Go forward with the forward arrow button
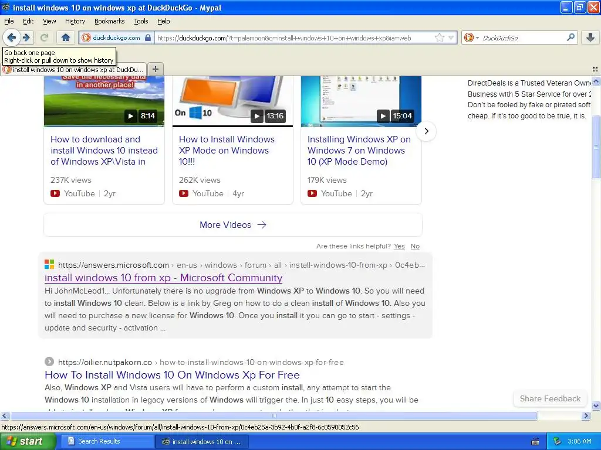The height and width of the screenshot is (450, 601). point(26,37)
